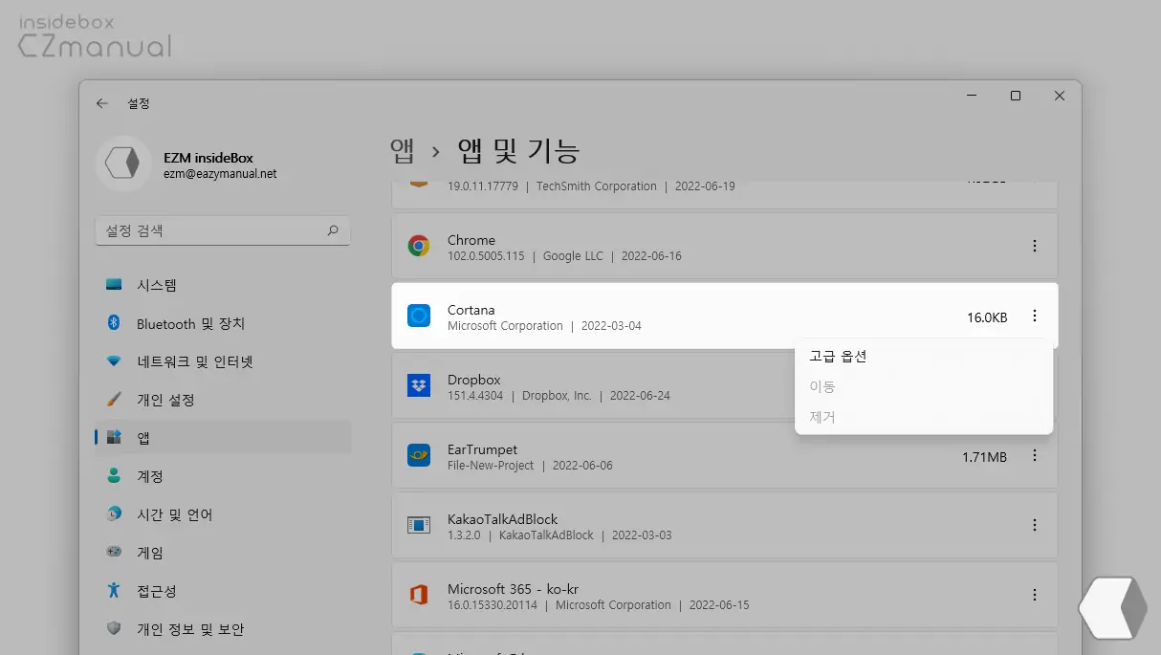Click the 네트워크 및 인터넷 sidebar icon

pyautogui.click(x=117, y=361)
